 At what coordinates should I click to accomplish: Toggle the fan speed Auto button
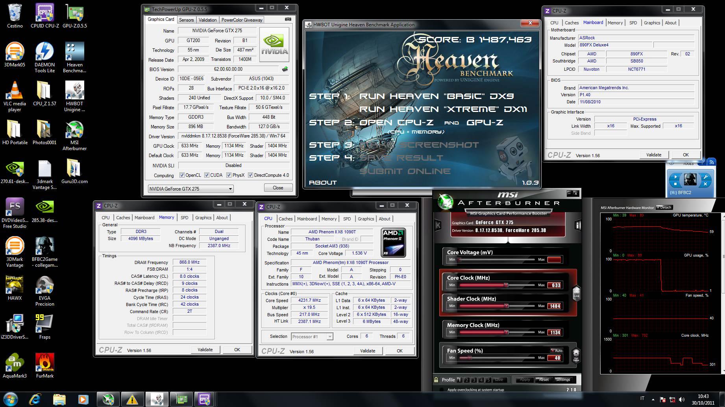(557, 350)
